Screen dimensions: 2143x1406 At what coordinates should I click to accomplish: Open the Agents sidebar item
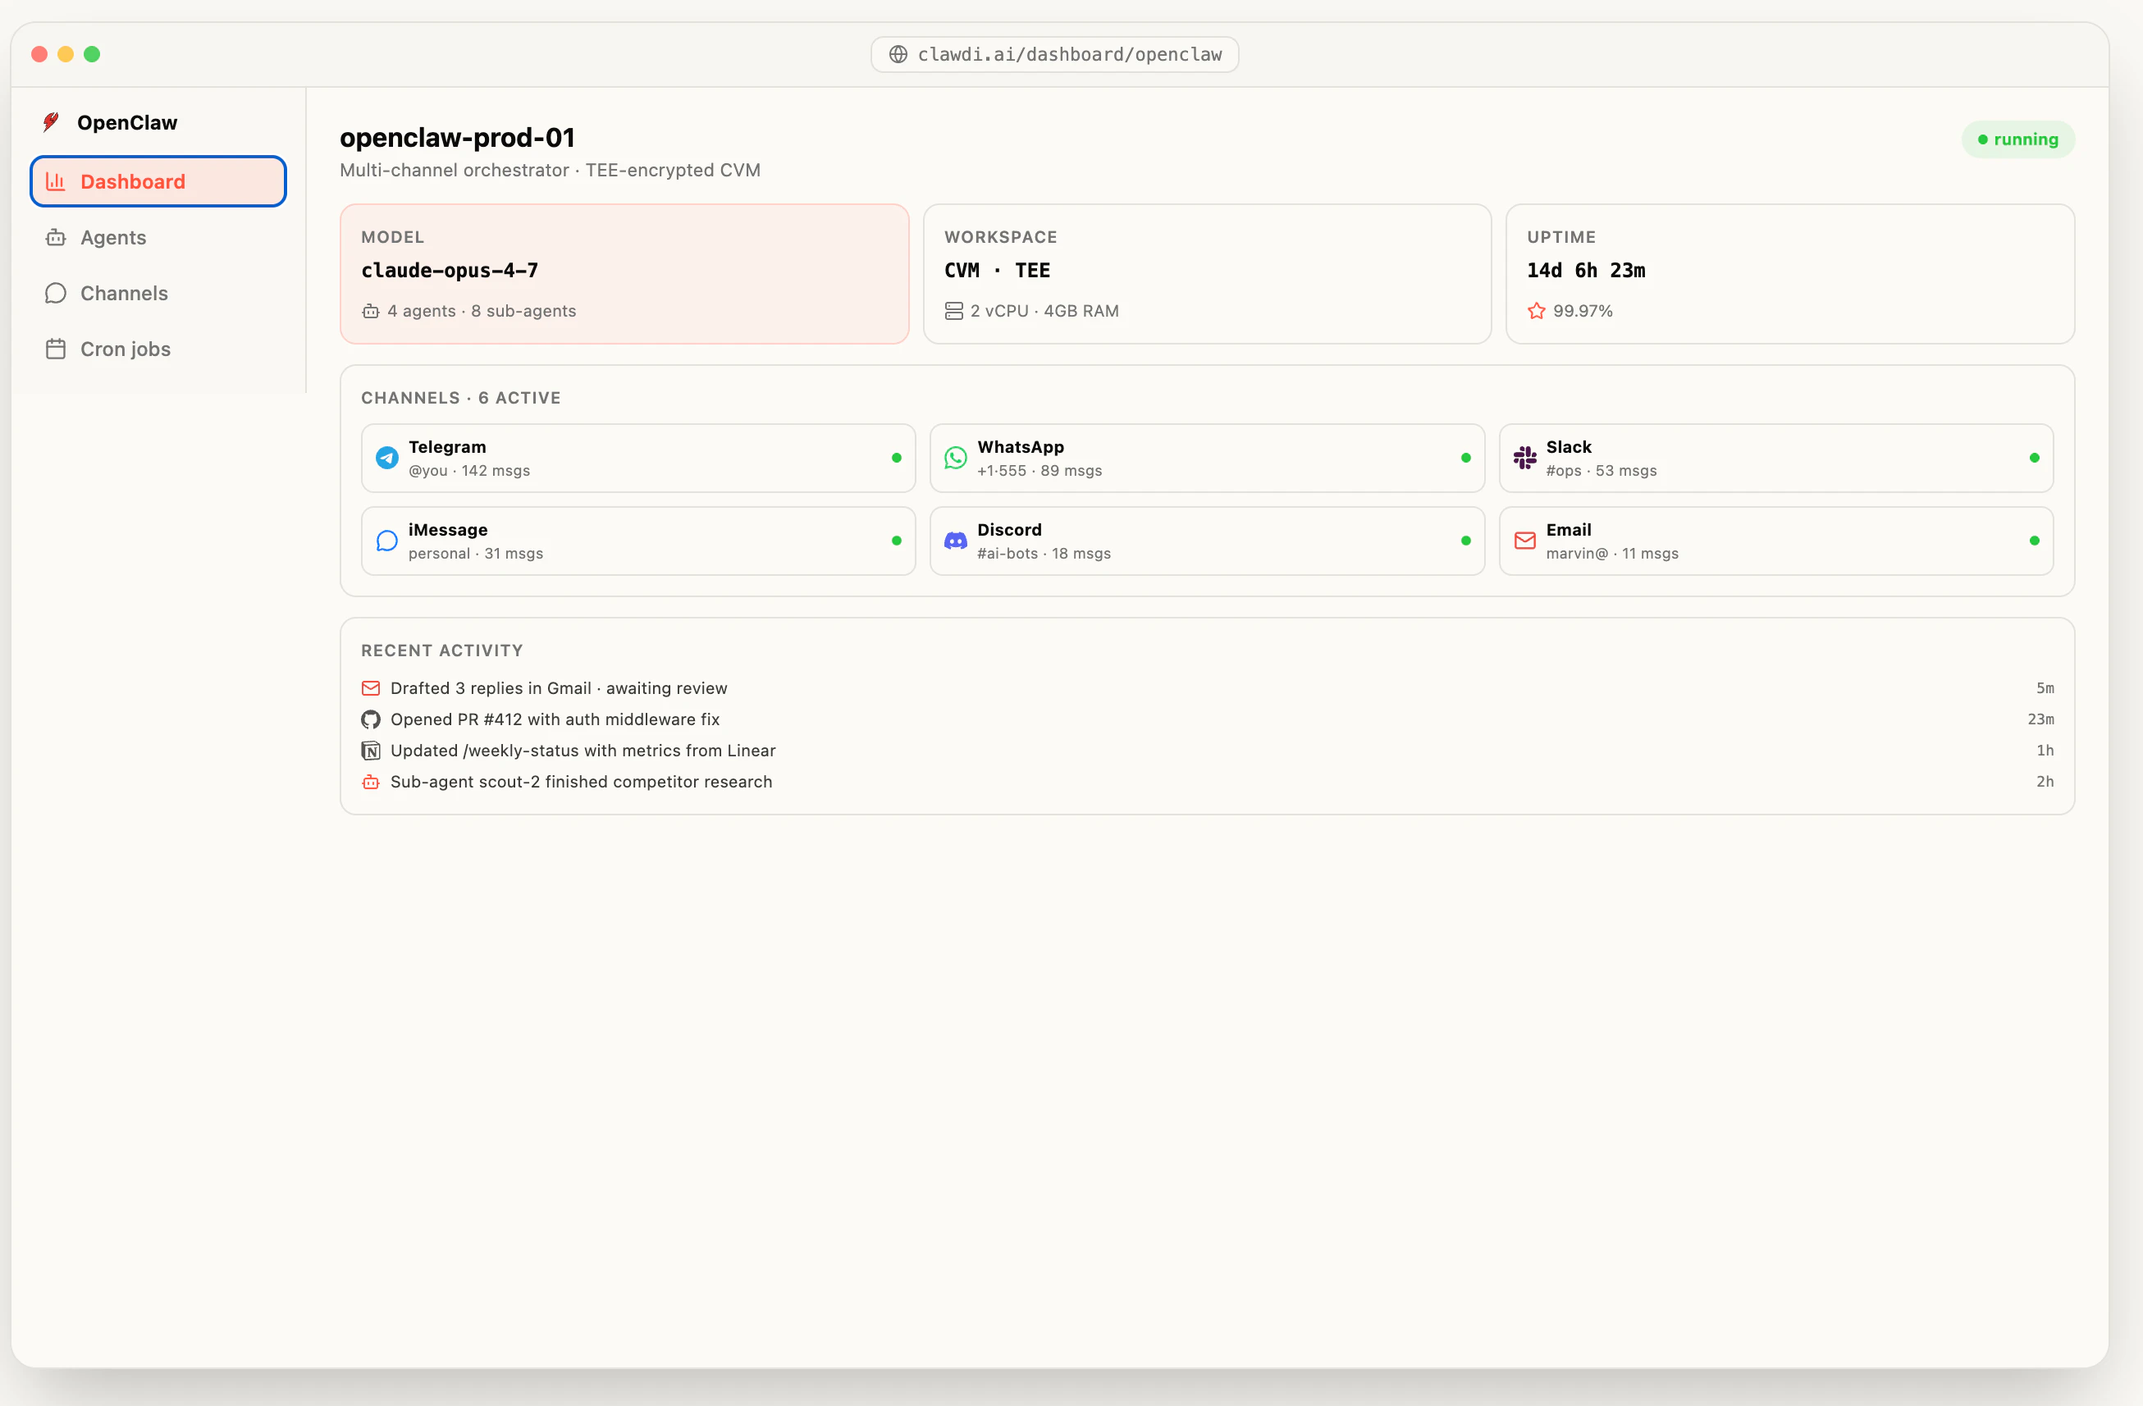click(x=112, y=238)
